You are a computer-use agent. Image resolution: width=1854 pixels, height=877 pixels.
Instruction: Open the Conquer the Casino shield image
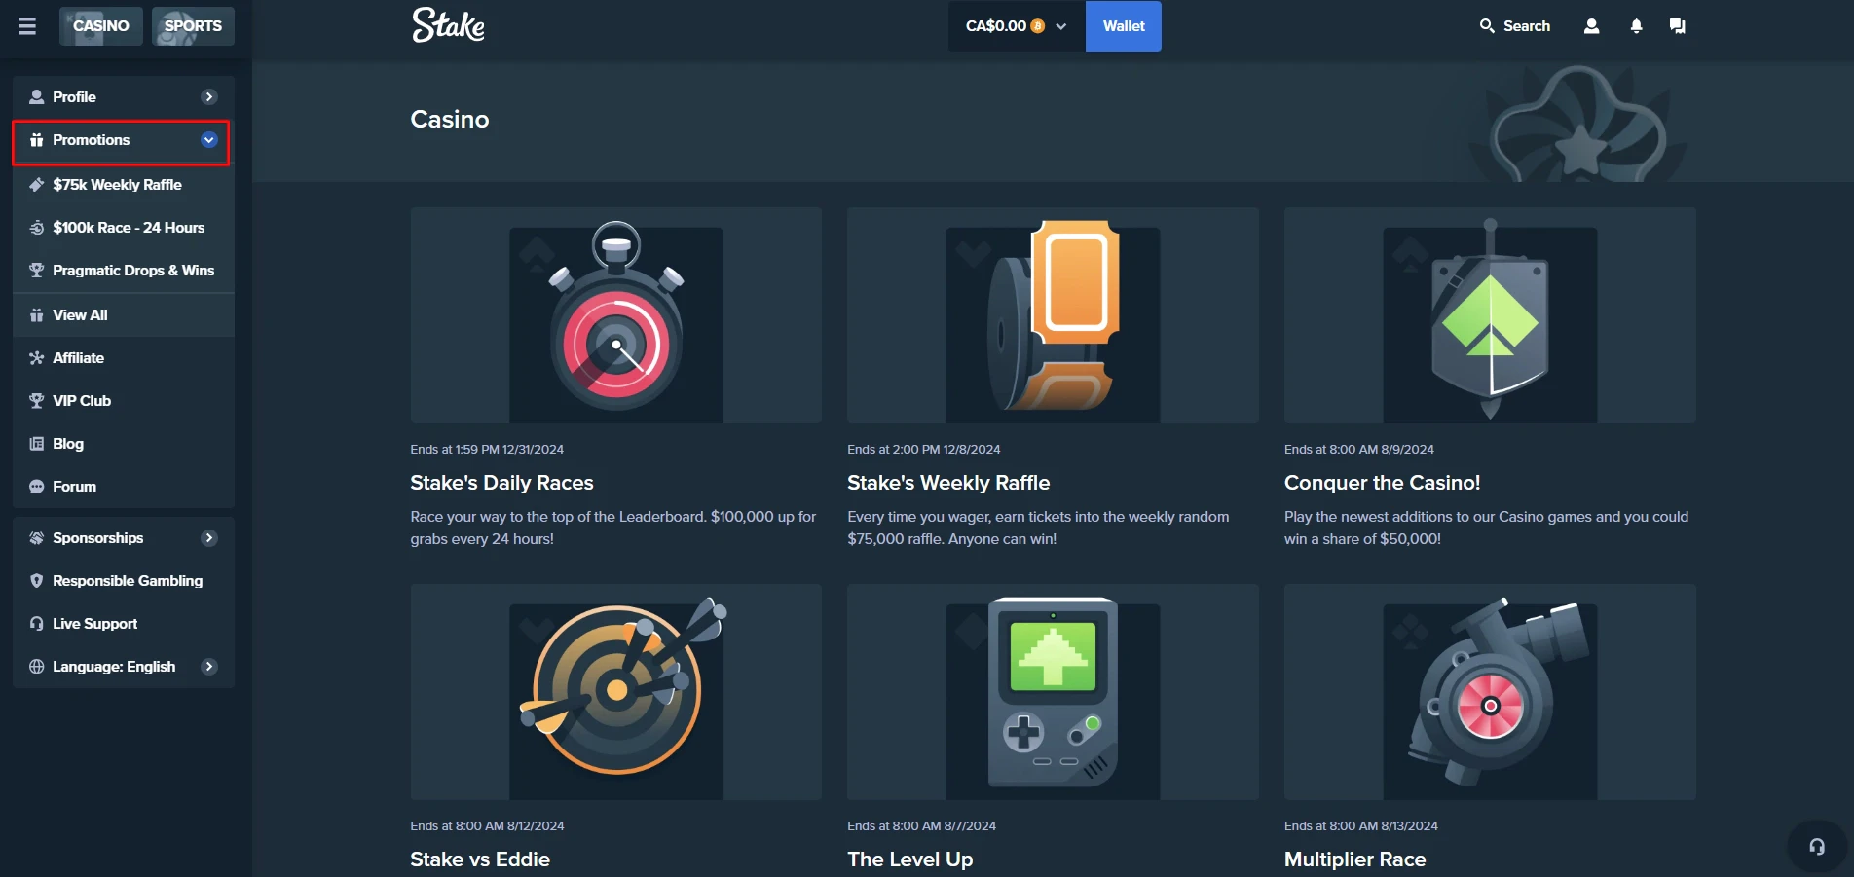1490,315
